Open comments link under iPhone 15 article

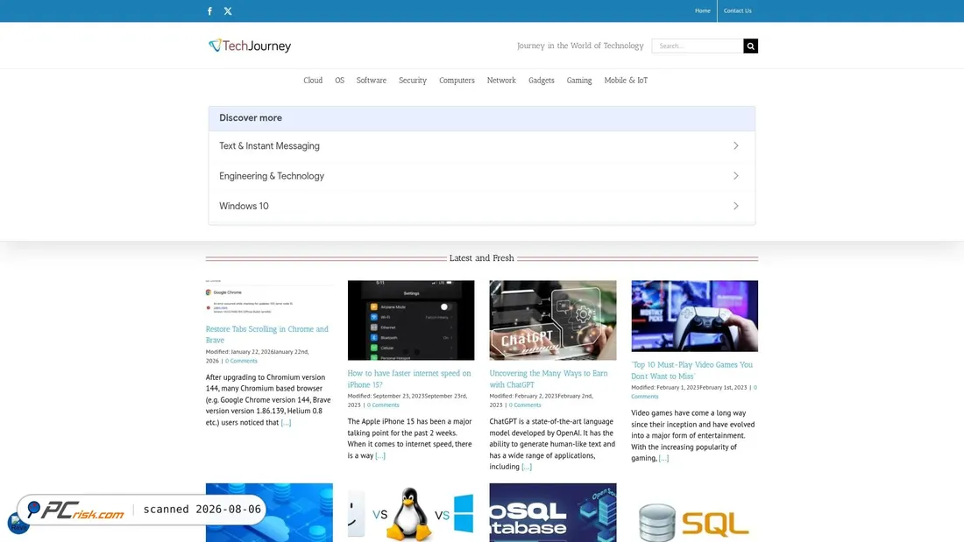tap(383, 405)
